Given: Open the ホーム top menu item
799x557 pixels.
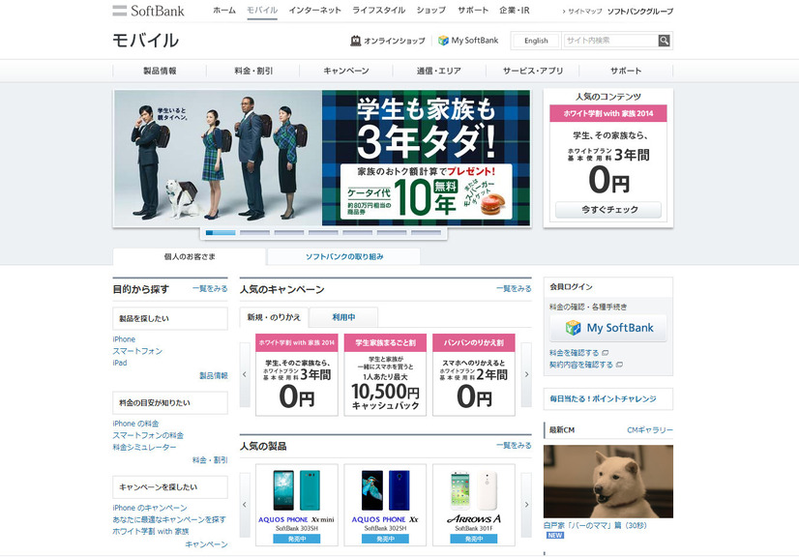Looking at the screenshot, I should [x=224, y=11].
